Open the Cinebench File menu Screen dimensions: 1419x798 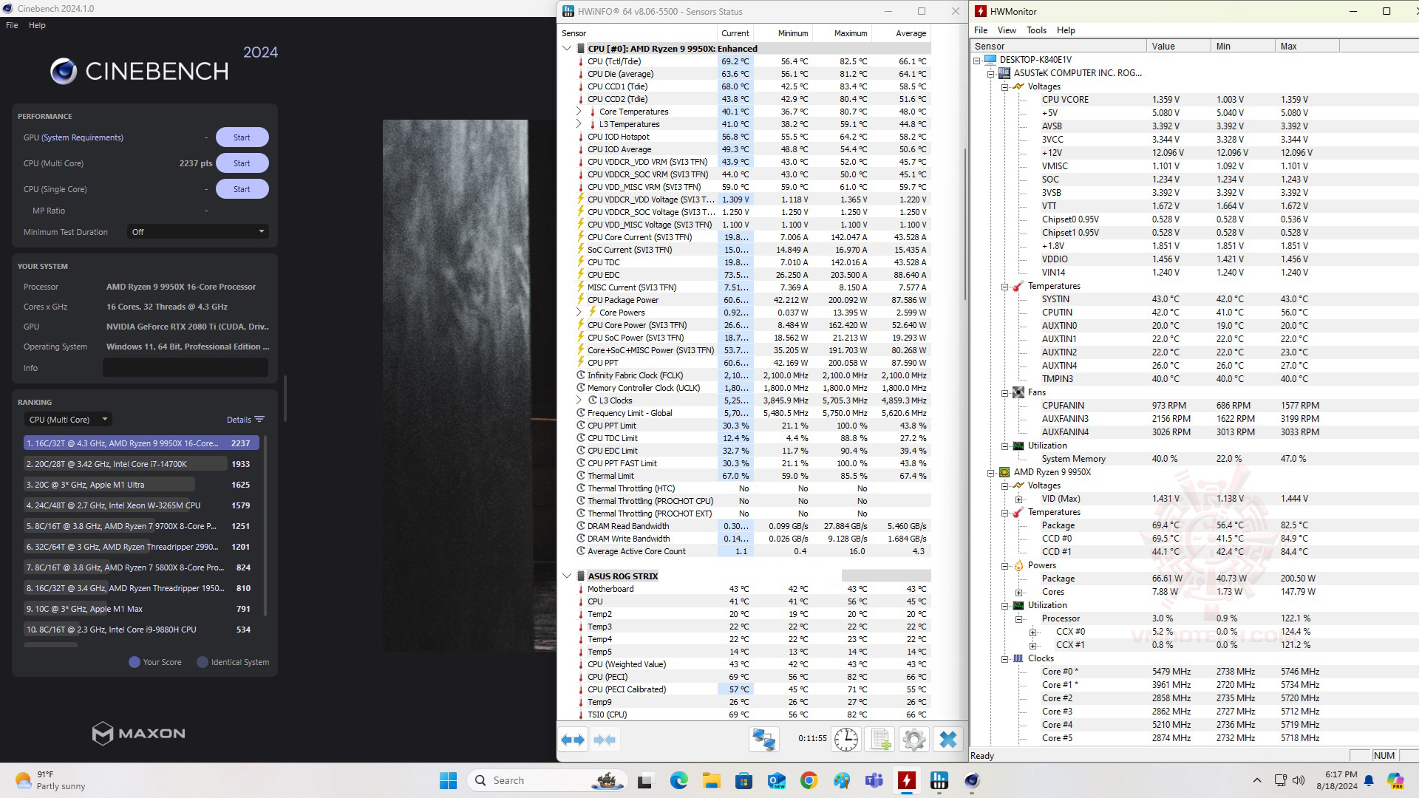[x=12, y=25]
